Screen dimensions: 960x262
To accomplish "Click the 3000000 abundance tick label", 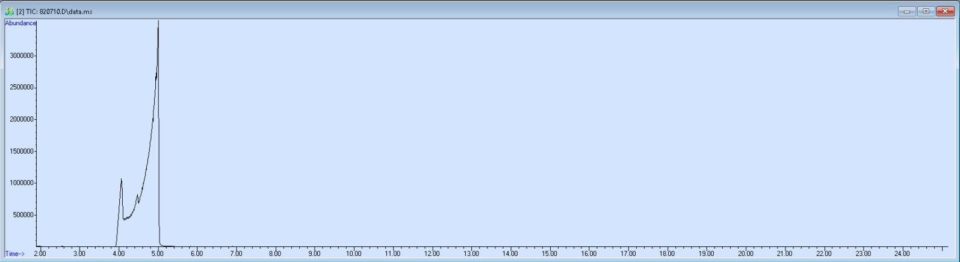I will tap(22, 56).
